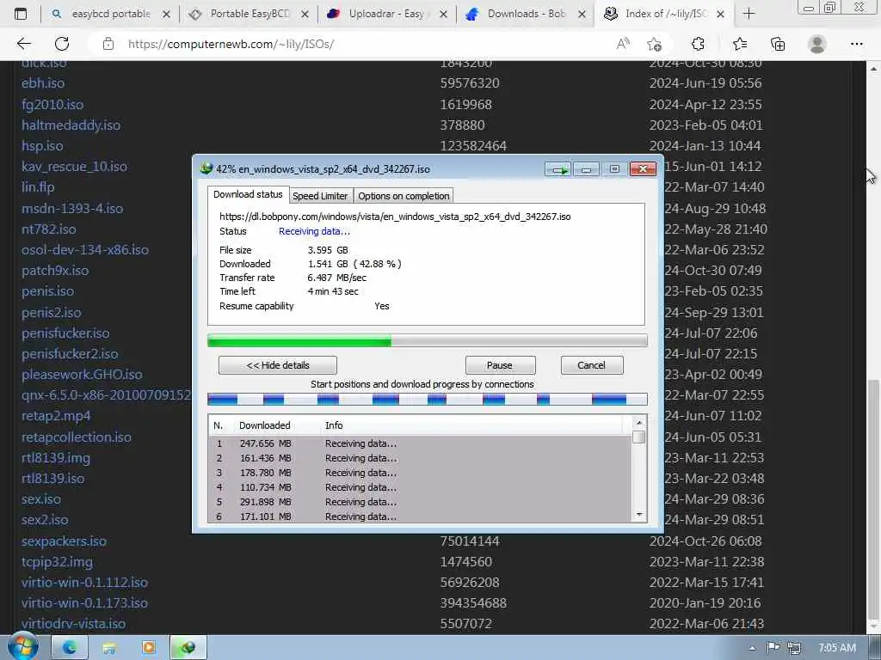Open fg2010.iso link
This screenshot has width=881, height=660.
tap(52, 104)
